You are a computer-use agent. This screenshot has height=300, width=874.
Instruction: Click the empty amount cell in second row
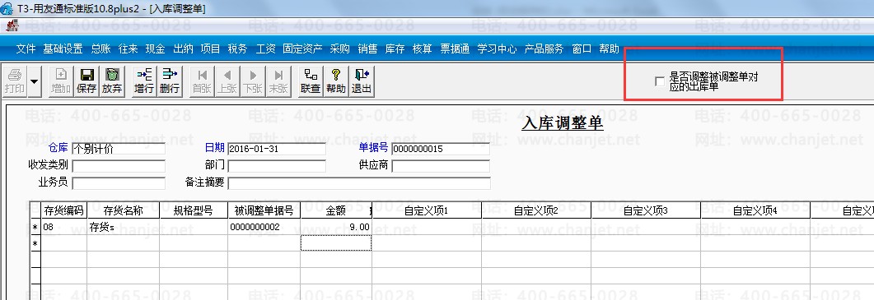click(336, 243)
